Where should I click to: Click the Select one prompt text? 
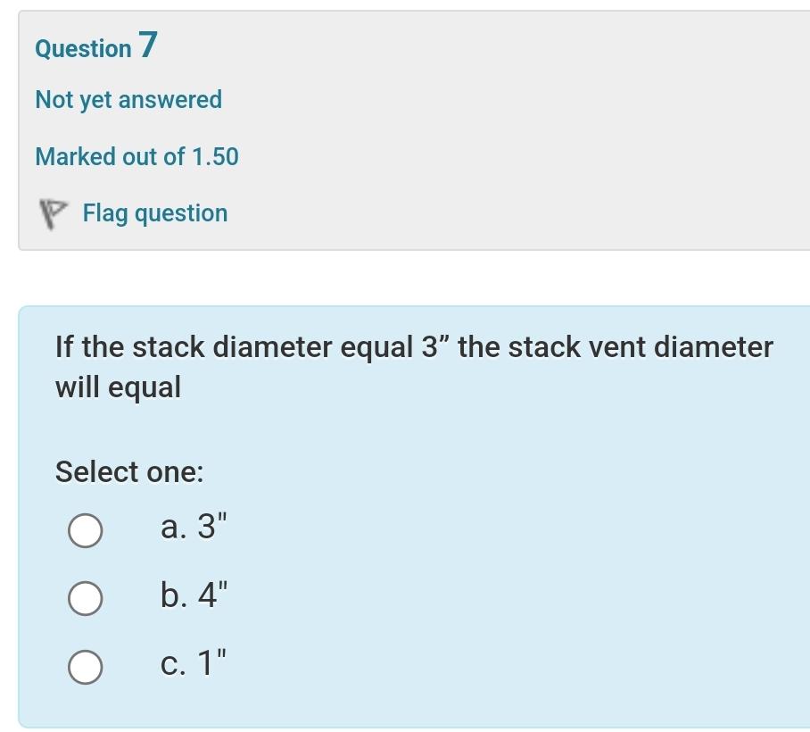coord(129,471)
